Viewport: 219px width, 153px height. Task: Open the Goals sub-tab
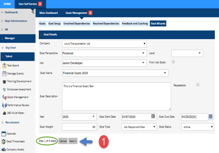pyautogui.click(x=42, y=24)
